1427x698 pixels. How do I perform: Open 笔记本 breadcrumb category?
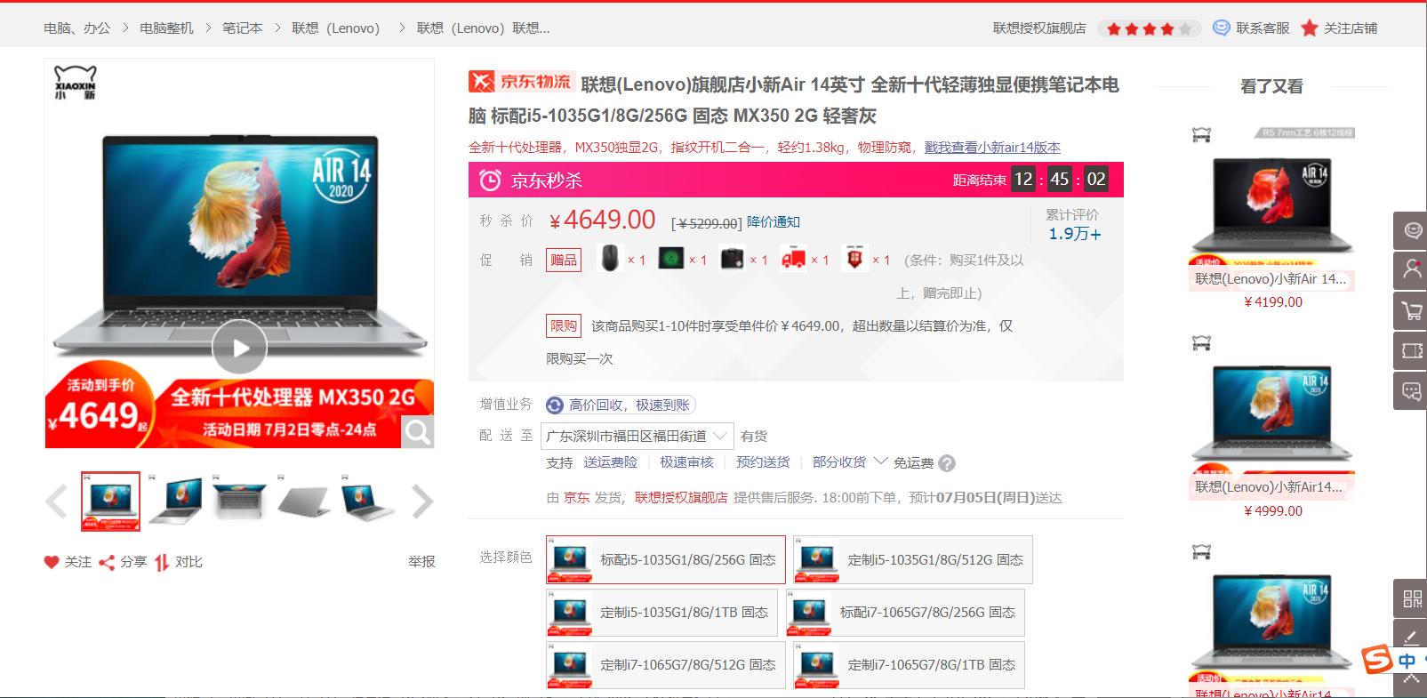tap(242, 28)
